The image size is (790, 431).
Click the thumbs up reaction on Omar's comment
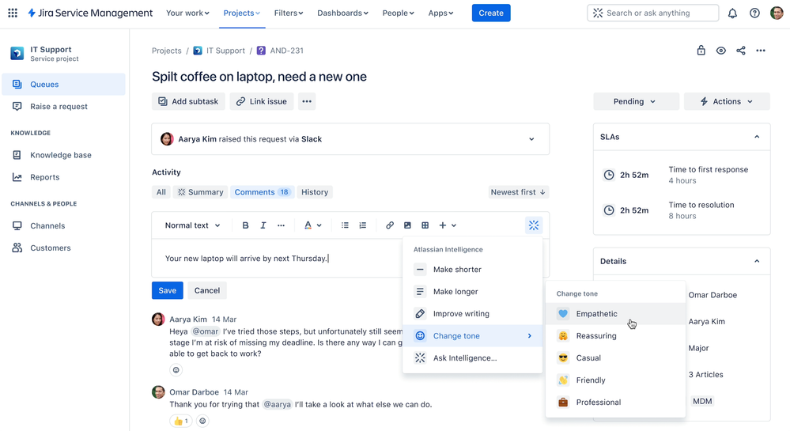tap(181, 421)
